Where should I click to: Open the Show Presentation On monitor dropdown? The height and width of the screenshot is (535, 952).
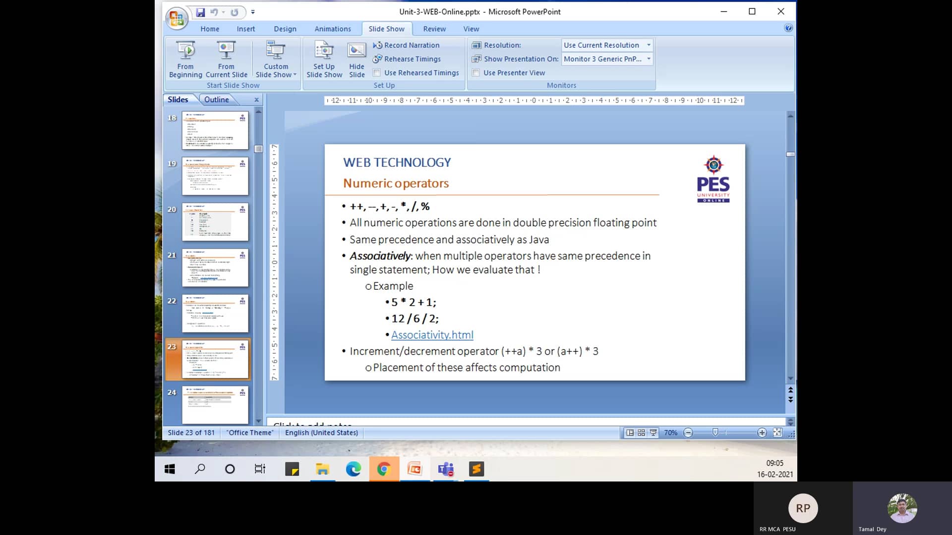pyautogui.click(x=649, y=58)
